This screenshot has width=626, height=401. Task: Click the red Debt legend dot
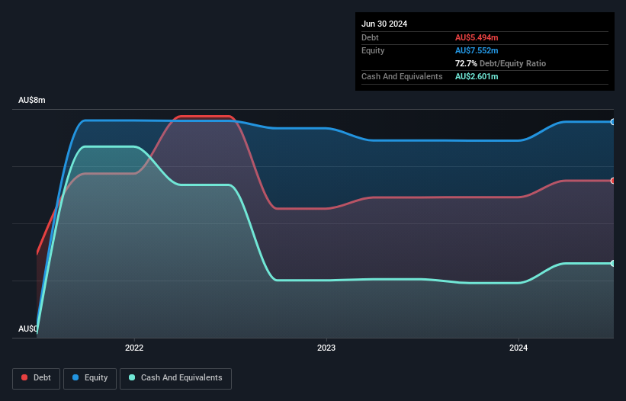tap(24, 377)
